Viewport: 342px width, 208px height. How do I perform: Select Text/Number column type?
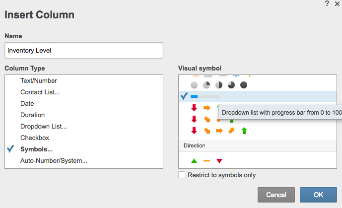39,80
